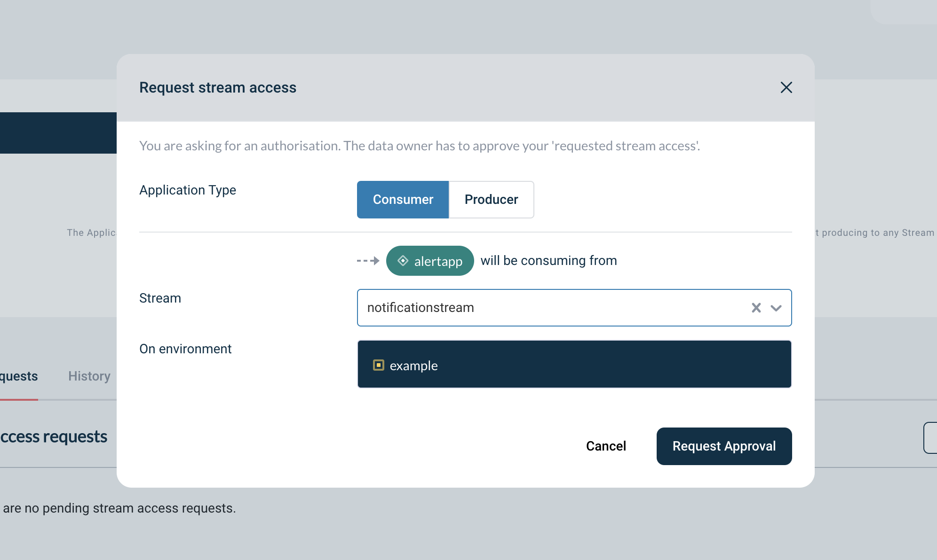
Task: Select Consumer application type
Action: click(x=403, y=200)
